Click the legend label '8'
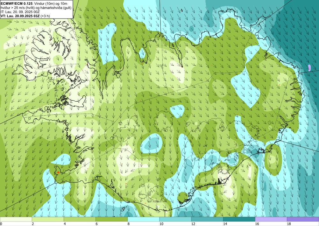 pos(129,224)
